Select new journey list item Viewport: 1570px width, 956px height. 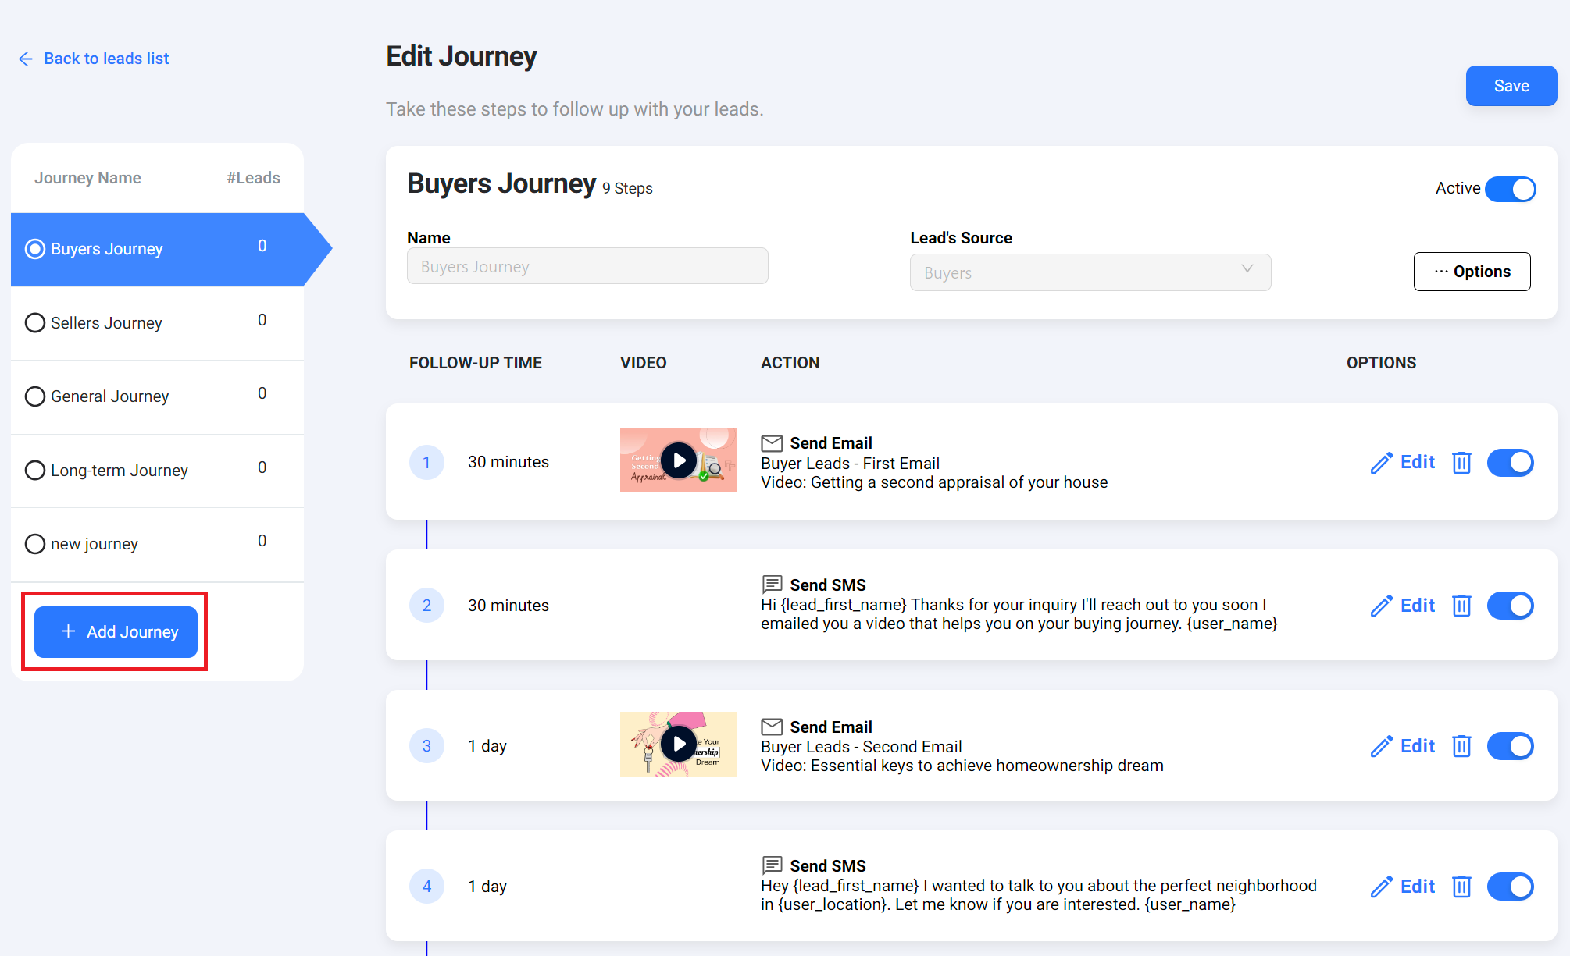point(95,544)
